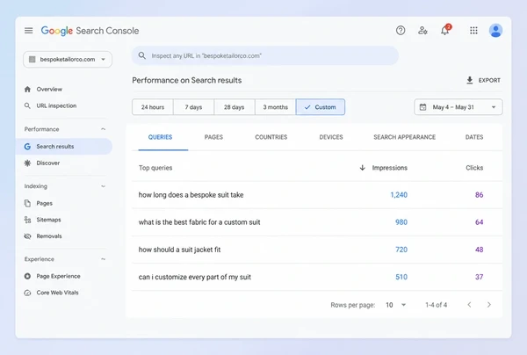Select the 3 months range
Image resolution: width=527 pixels, height=355 pixels.
click(x=275, y=107)
